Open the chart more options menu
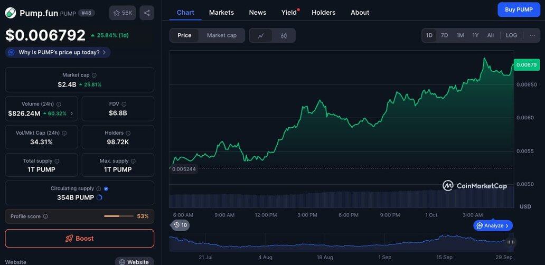This screenshot has width=545, height=265. pos(532,35)
